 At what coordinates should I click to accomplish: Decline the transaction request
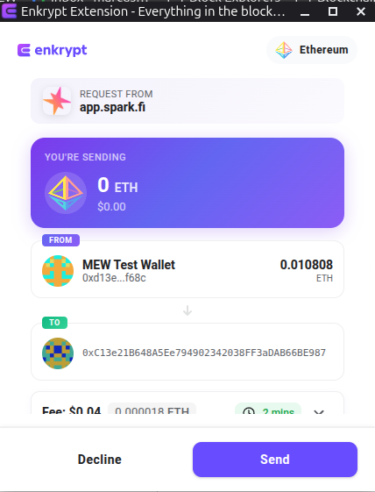99,460
